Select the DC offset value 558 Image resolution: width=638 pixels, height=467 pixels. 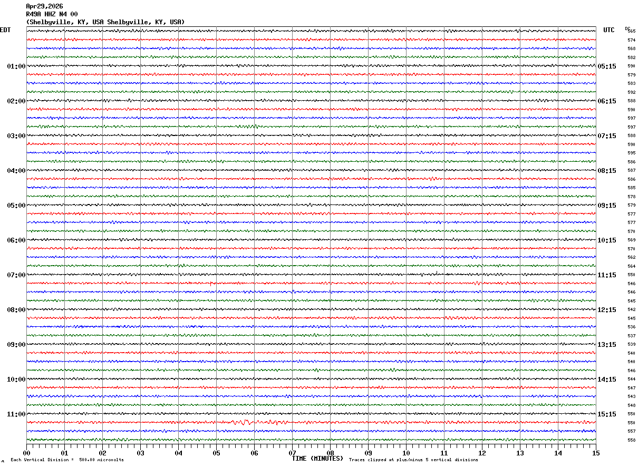click(x=631, y=440)
